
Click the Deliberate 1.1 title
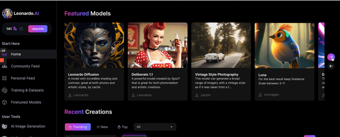point(142,74)
